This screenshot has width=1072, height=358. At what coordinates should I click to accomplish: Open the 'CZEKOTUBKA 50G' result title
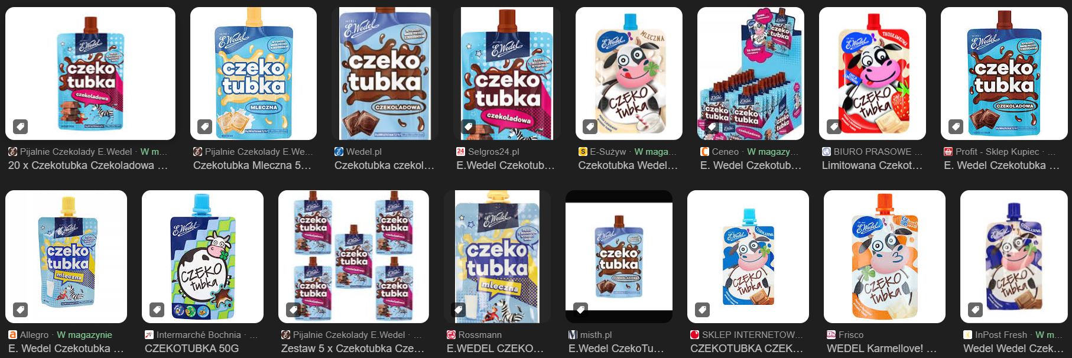[x=191, y=349]
